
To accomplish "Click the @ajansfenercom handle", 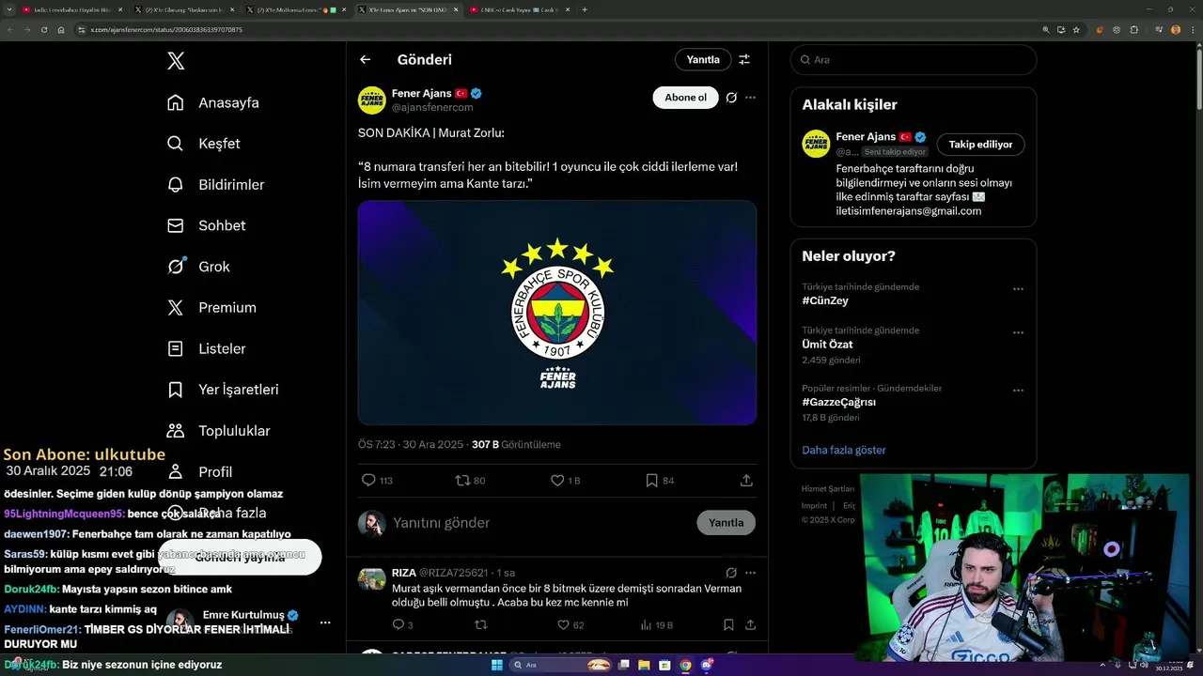I will click(x=432, y=108).
